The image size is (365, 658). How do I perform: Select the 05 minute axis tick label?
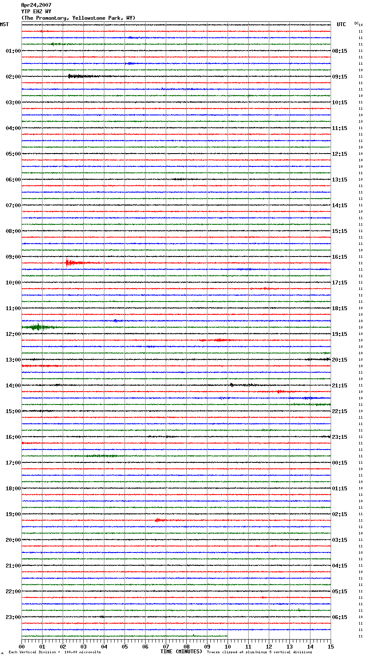125,646
